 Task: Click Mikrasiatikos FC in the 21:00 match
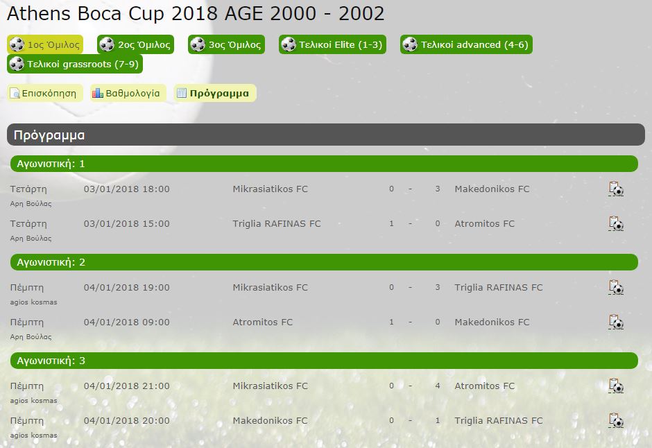(x=270, y=386)
